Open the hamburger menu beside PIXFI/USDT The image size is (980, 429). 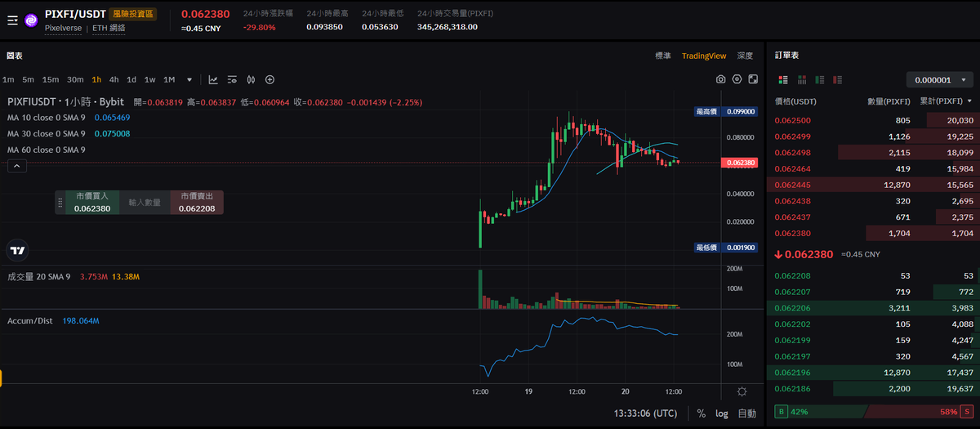(x=12, y=20)
